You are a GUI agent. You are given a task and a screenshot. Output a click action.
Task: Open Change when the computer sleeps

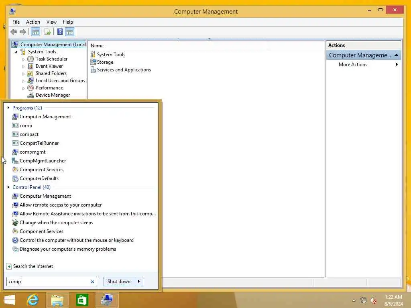[56, 223]
